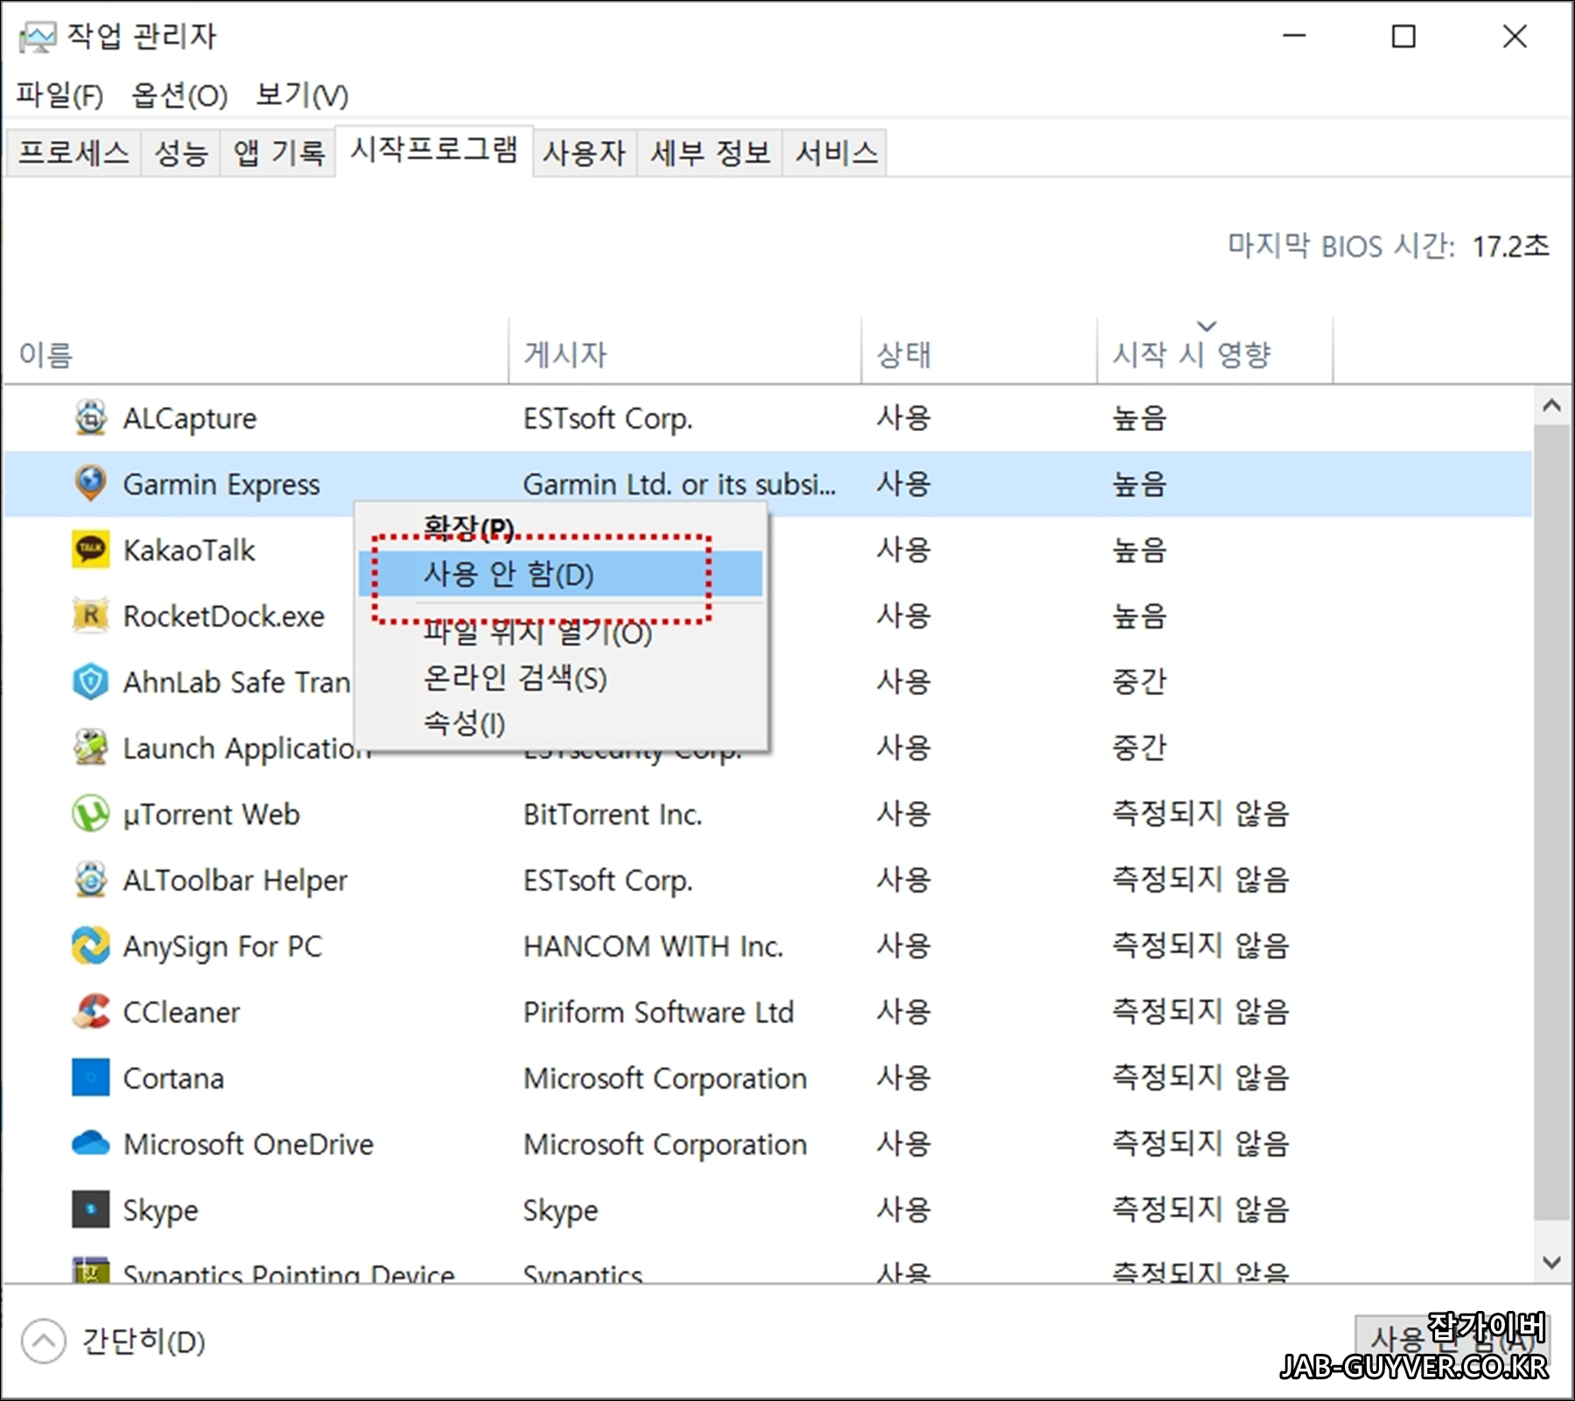Screen dimensions: 1575x1401
Task: Switch to the 앱 기록 tab
Action: tap(279, 153)
